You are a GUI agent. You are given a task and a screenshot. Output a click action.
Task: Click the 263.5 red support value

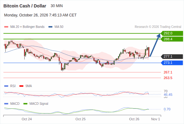[168, 78]
